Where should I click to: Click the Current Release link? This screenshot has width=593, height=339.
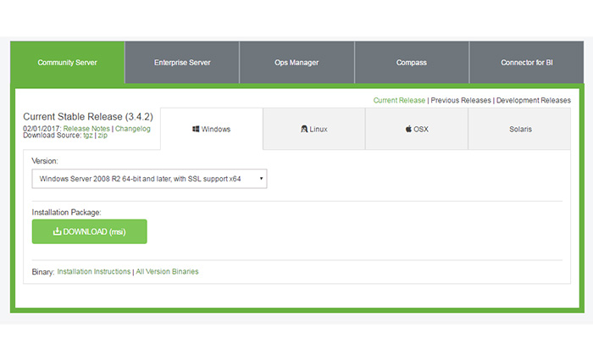(x=399, y=100)
